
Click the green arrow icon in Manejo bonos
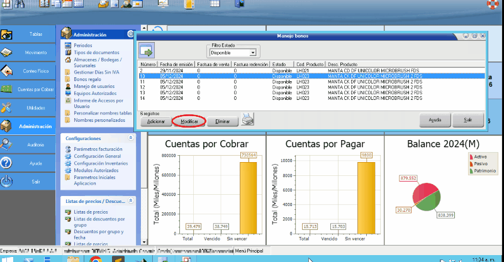pyautogui.click(x=147, y=52)
